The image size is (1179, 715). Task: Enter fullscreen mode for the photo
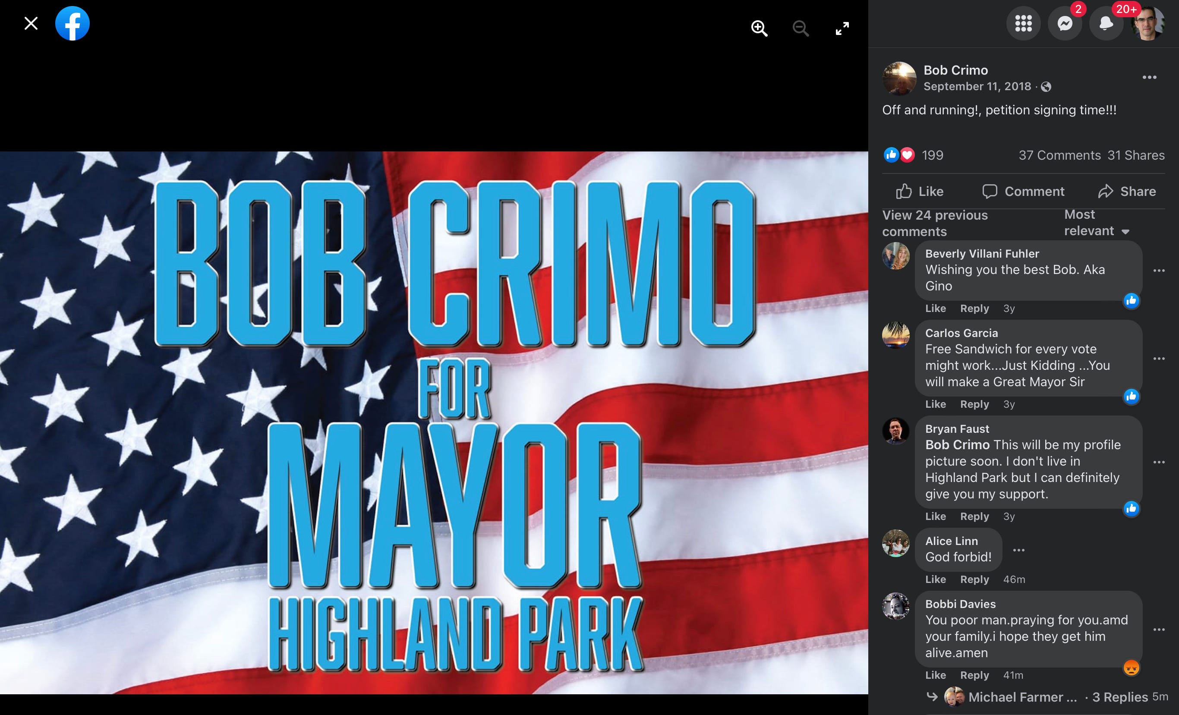point(842,28)
